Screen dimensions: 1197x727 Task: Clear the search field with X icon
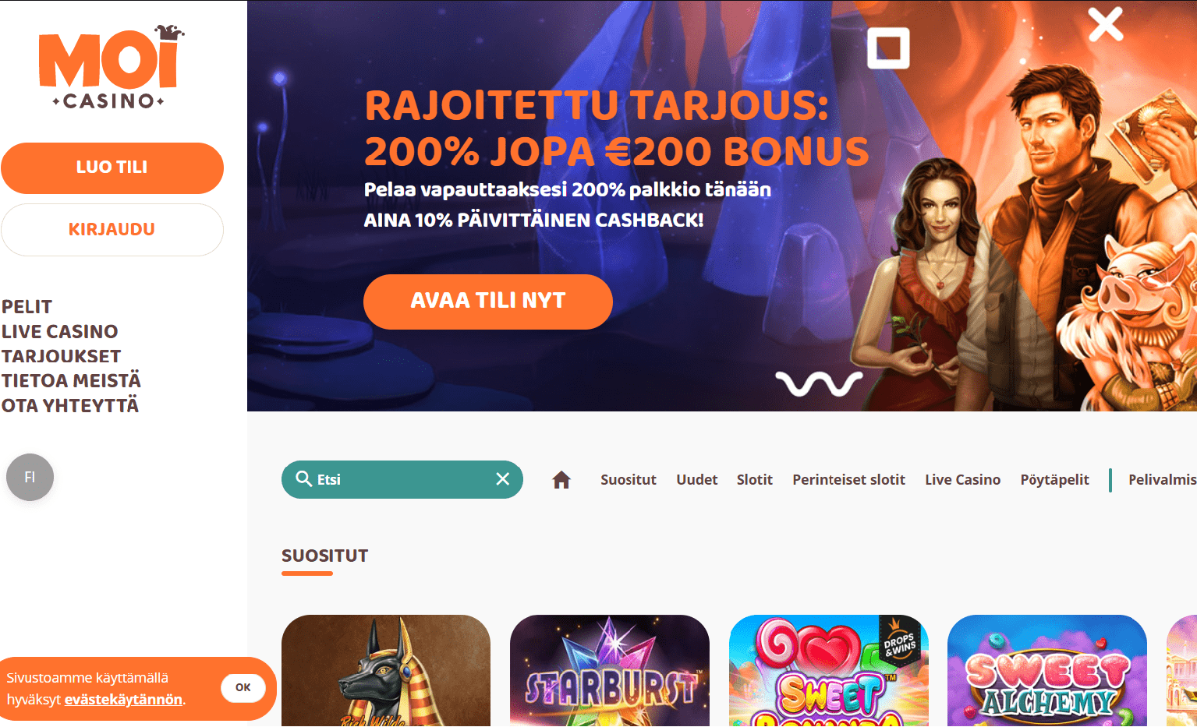click(503, 479)
